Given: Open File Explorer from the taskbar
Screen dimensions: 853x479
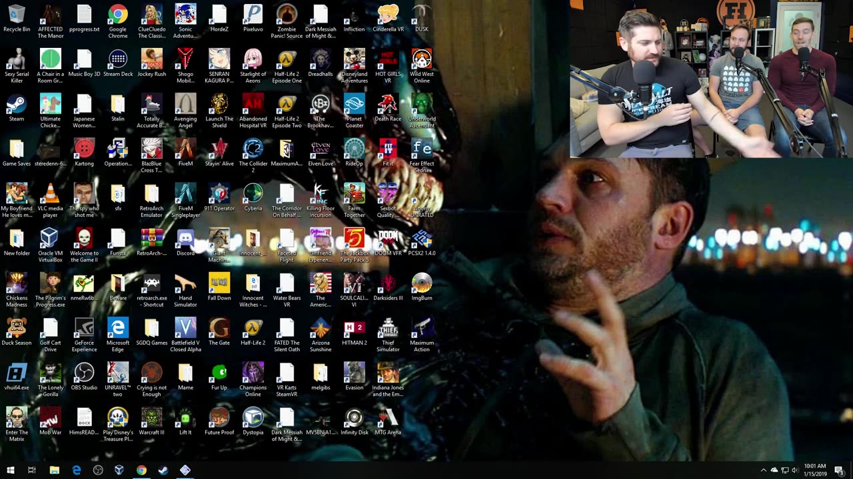Looking at the screenshot, I should (x=54, y=470).
